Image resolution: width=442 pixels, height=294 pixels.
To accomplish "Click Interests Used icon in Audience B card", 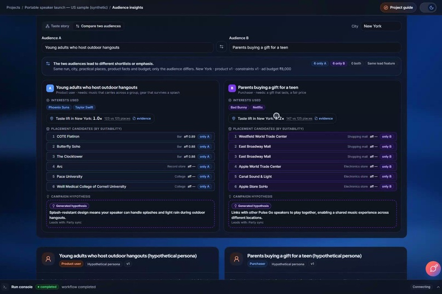I will point(230,100).
